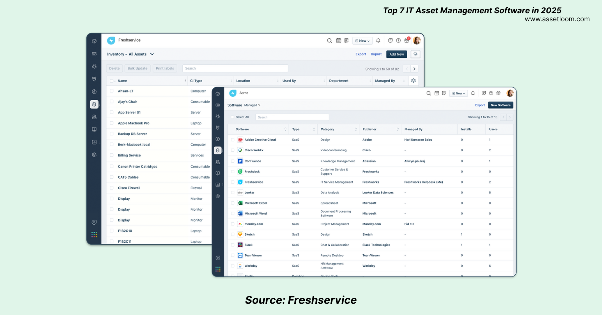
Task: Open calendar icon in Freshservice window header
Action: tap(339, 41)
